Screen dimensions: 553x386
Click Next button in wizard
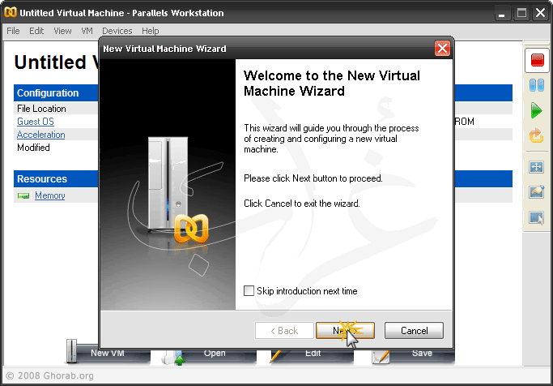(345, 331)
